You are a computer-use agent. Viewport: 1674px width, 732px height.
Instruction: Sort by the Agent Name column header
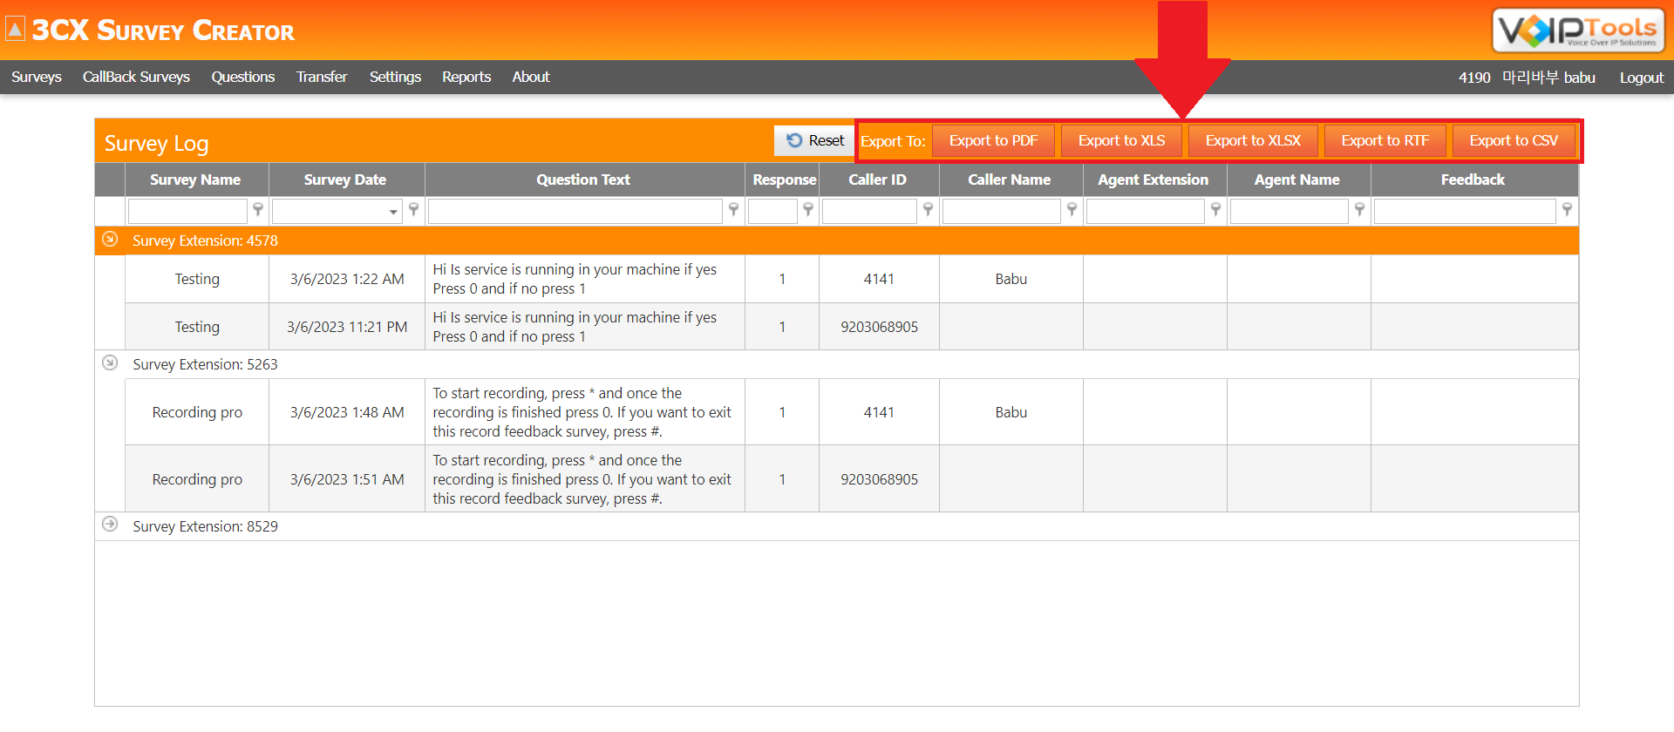click(1298, 180)
